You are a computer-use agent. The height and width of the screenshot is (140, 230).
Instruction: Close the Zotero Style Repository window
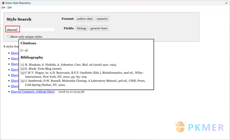(x=226, y=3)
